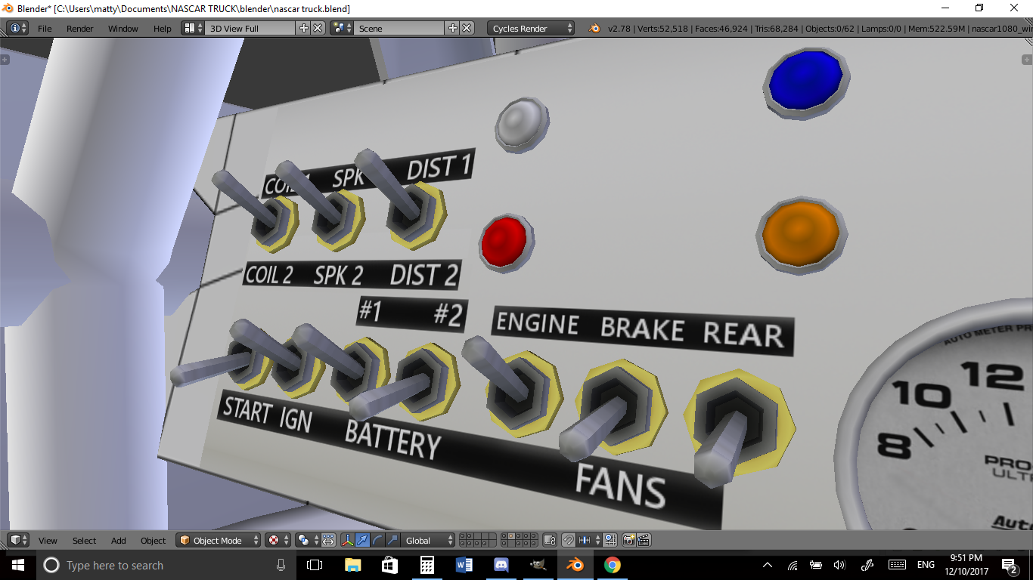The image size is (1033, 580).
Task: Open the 3D viewport Select menu
Action: [x=84, y=541]
